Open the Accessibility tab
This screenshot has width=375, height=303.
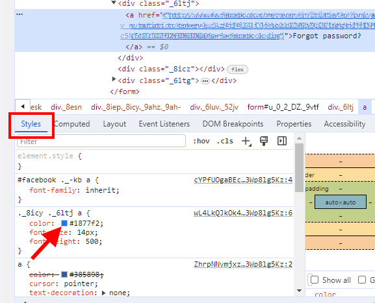pos(344,124)
